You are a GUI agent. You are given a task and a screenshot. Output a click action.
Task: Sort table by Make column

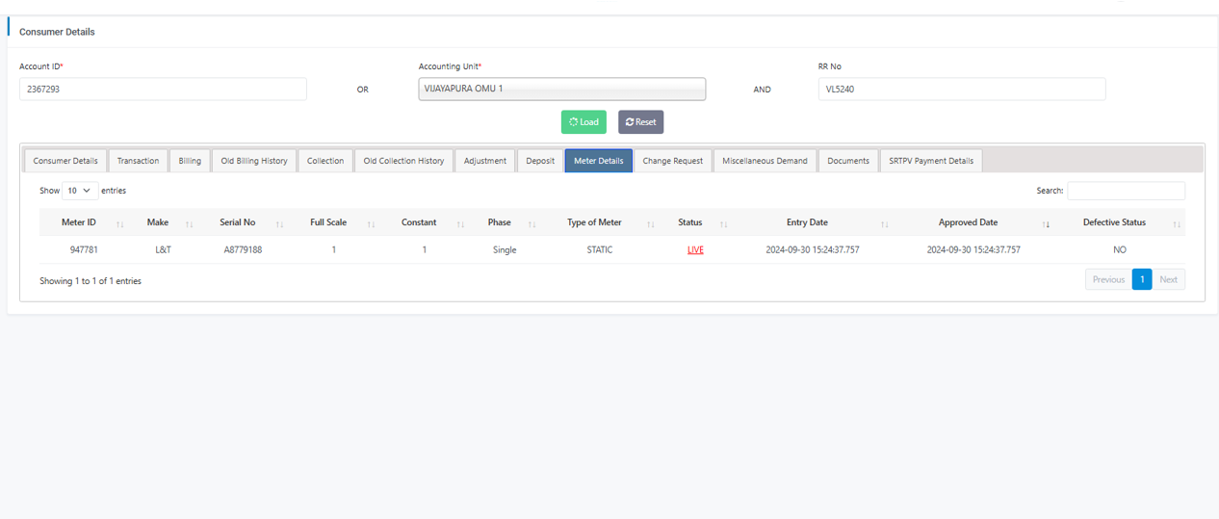(158, 222)
